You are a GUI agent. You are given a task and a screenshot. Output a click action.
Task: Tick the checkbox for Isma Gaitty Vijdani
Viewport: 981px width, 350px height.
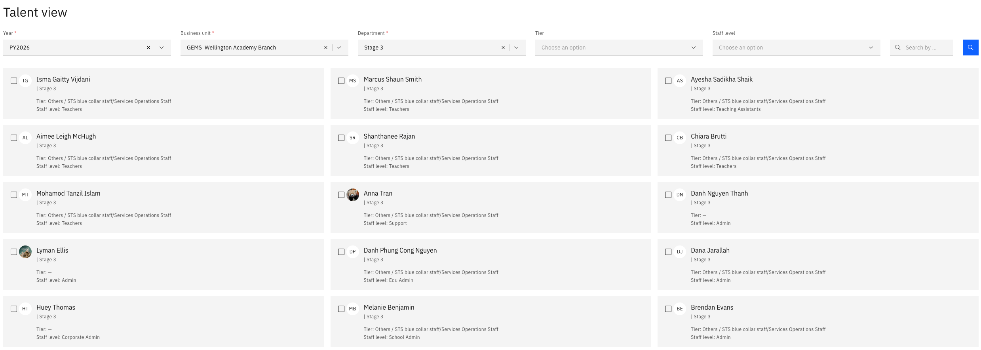(x=14, y=81)
